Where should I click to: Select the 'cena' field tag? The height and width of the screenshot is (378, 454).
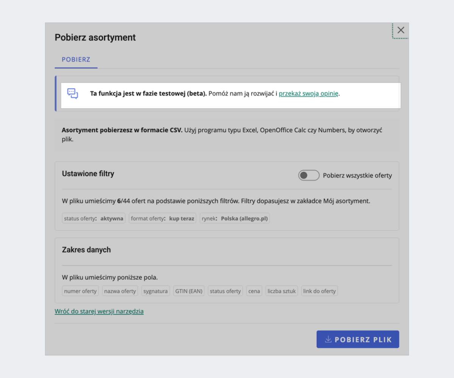point(254,291)
